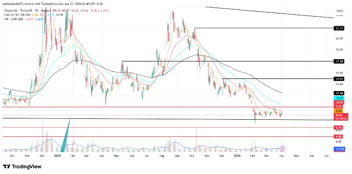Click the 2025 year label on time axis
The height and width of the screenshot is (174, 352).
click(x=58, y=156)
